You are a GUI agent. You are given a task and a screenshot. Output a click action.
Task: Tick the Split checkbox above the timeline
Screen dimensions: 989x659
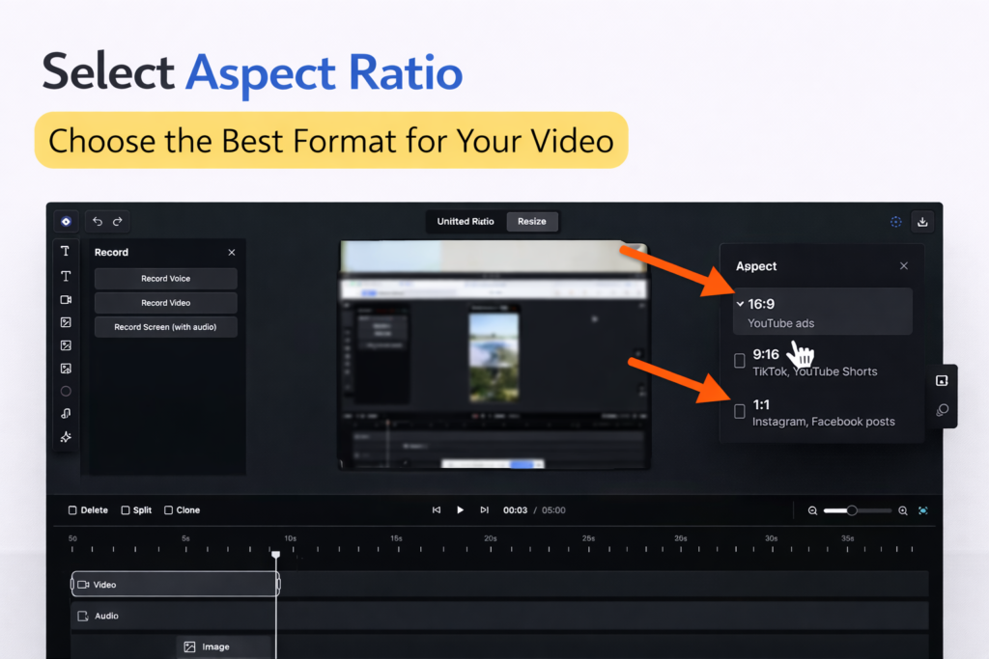click(x=126, y=510)
